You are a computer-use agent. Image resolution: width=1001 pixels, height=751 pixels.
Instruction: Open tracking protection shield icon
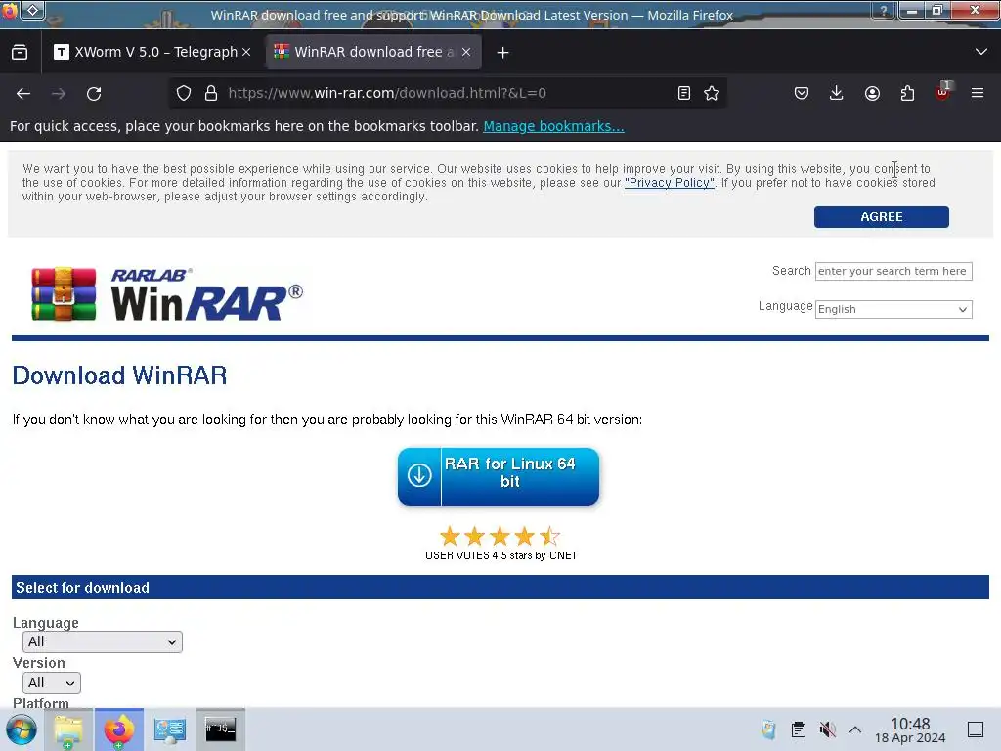pos(184,93)
